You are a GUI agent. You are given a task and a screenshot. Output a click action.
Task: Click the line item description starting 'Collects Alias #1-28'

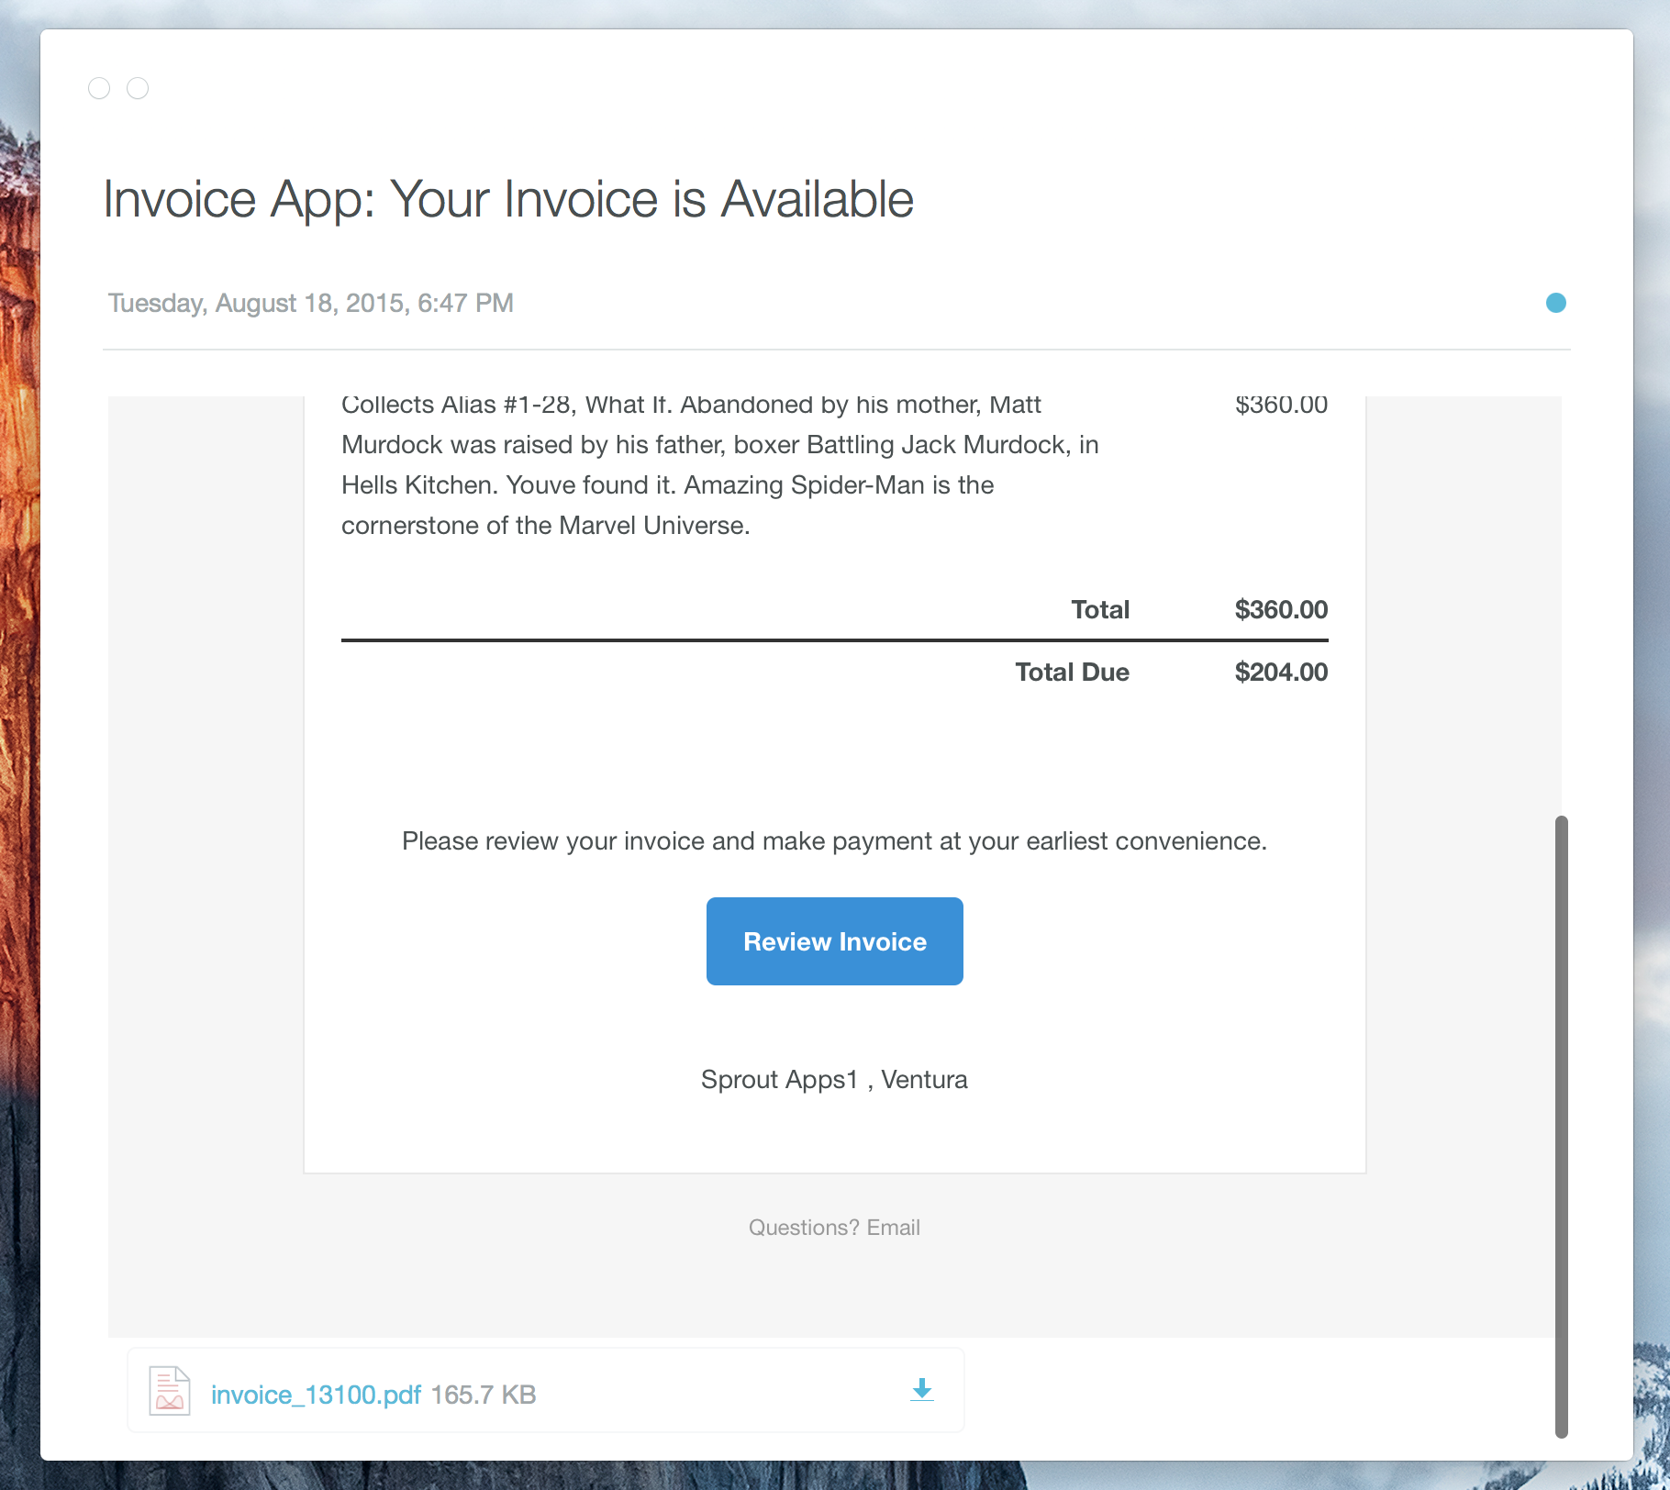pyautogui.click(x=720, y=465)
